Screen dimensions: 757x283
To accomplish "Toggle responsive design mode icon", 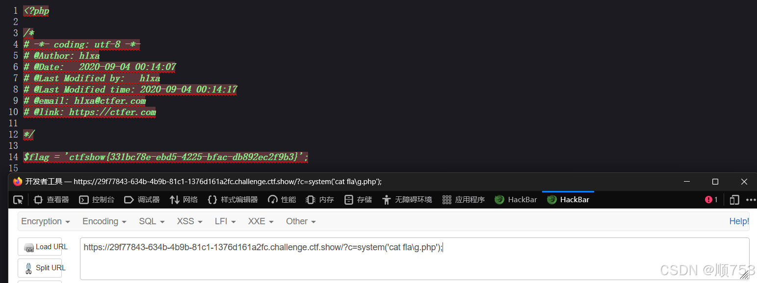I will (734, 199).
